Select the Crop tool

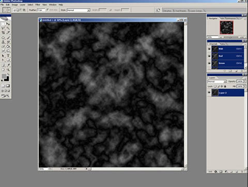(3, 33)
